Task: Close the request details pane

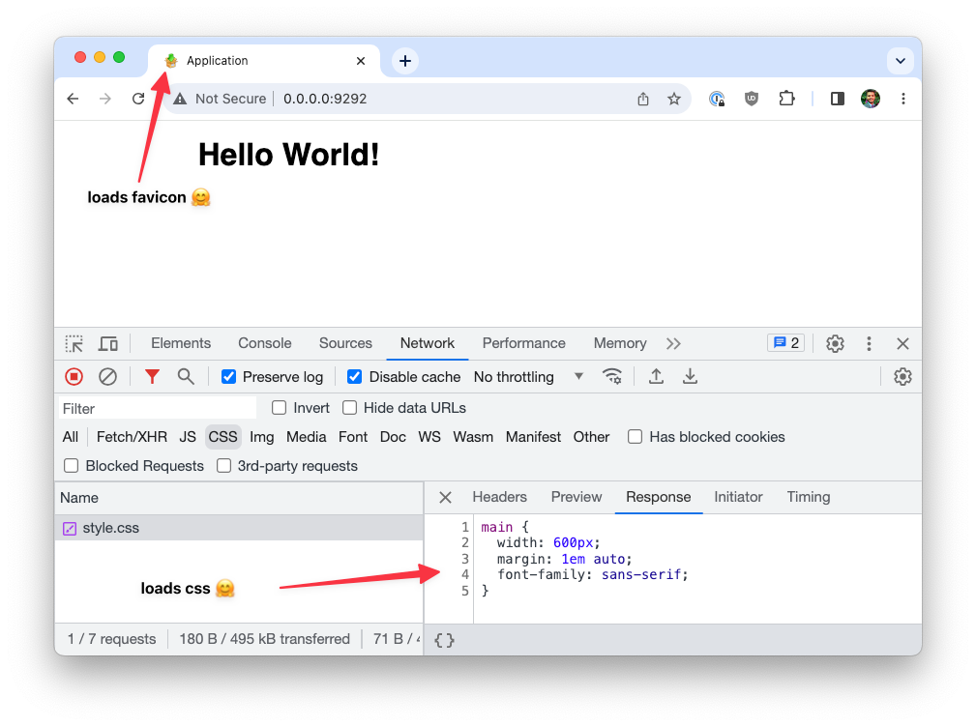Action: click(x=445, y=498)
